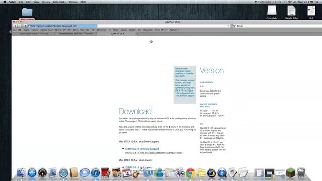The width and height of the screenshot is (322, 181).
Task: Open the Trash in the dock
Action: (x=301, y=172)
